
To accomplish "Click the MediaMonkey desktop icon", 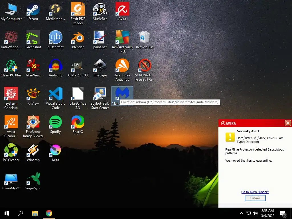I will (55, 11).
